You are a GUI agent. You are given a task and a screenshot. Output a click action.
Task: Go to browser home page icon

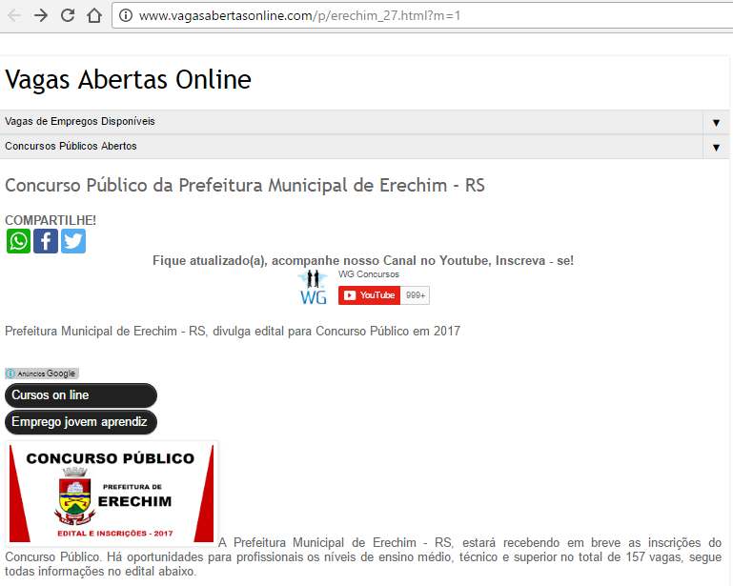click(x=93, y=15)
